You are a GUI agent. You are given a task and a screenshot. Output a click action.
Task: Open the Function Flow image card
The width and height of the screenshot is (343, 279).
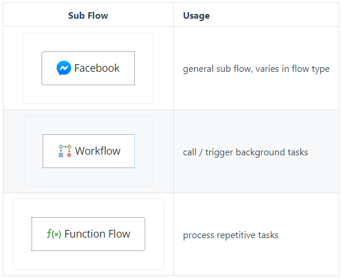click(x=89, y=234)
